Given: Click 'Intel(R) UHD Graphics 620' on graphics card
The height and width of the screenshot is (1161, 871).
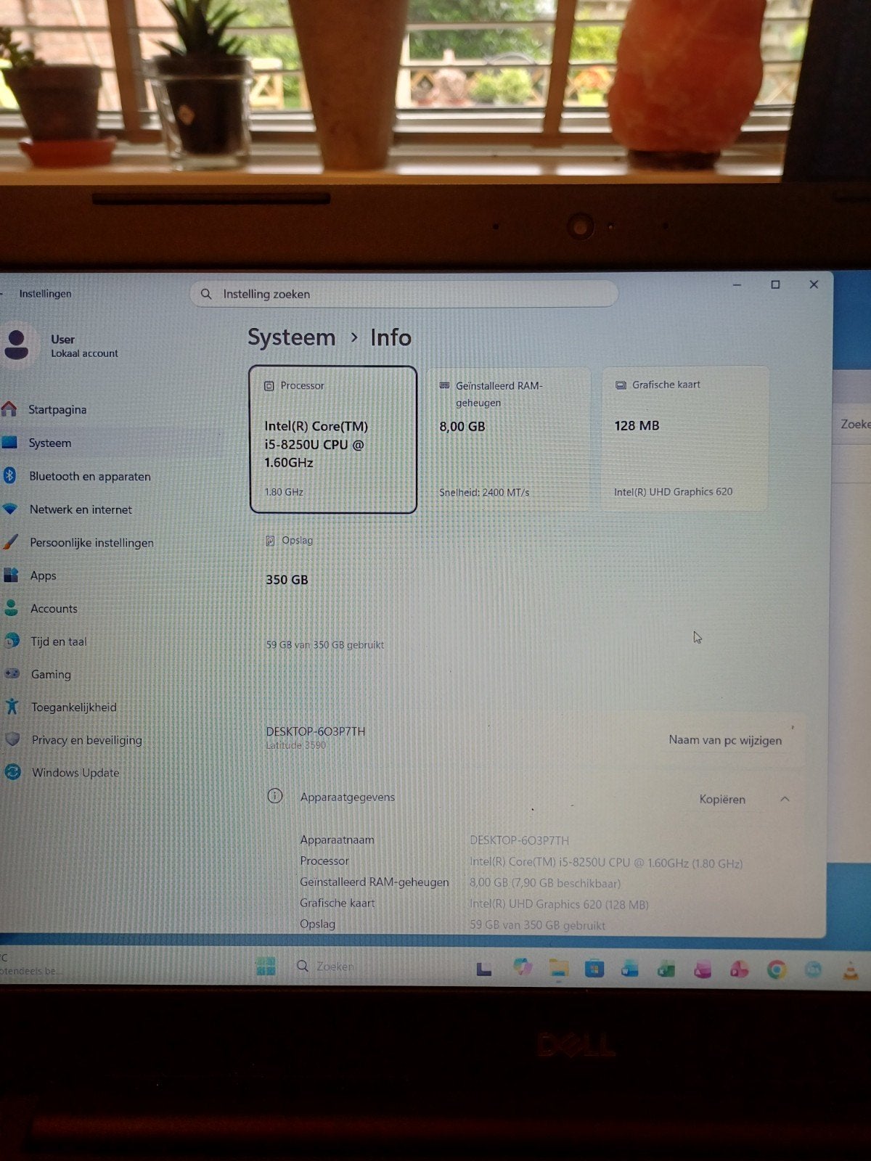Looking at the screenshot, I should pyautogui.click(x=673, y=491).
